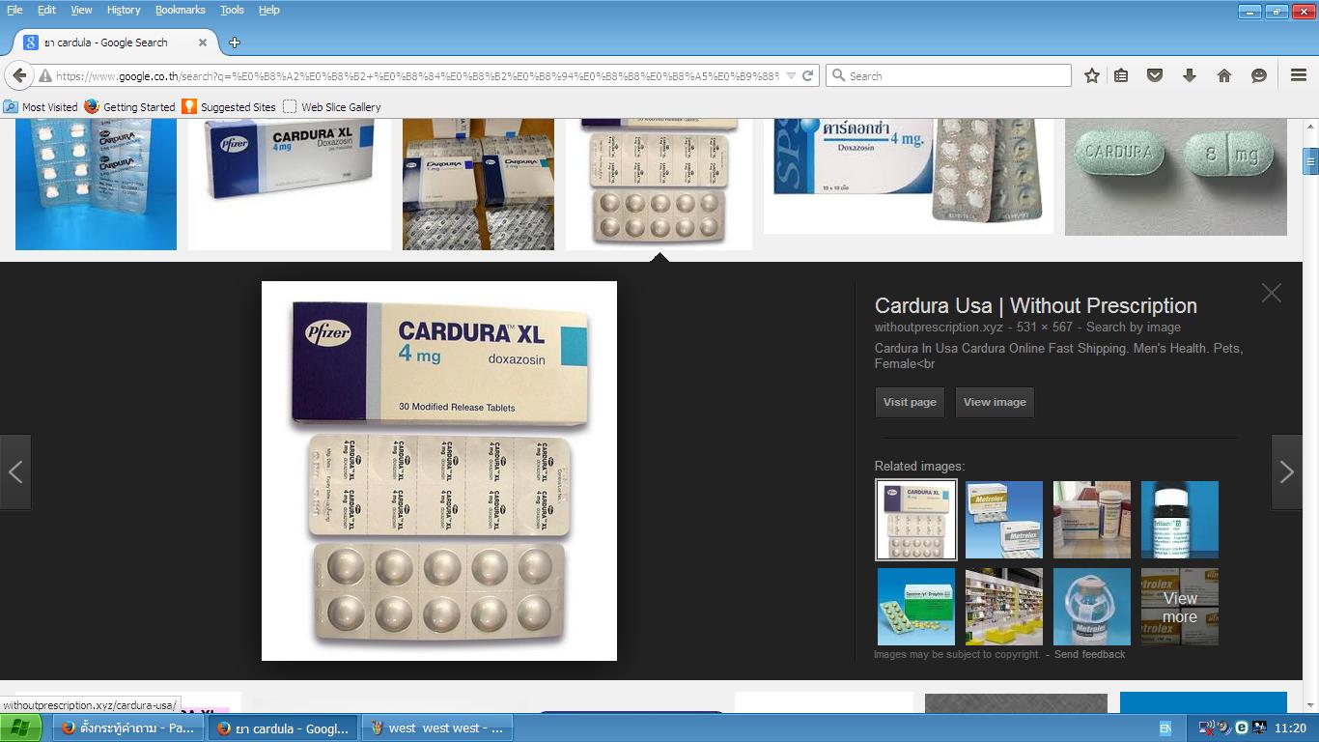The image size is (1319, 742).
Task: Close the image preview panel
Action: coord(1271,293)
